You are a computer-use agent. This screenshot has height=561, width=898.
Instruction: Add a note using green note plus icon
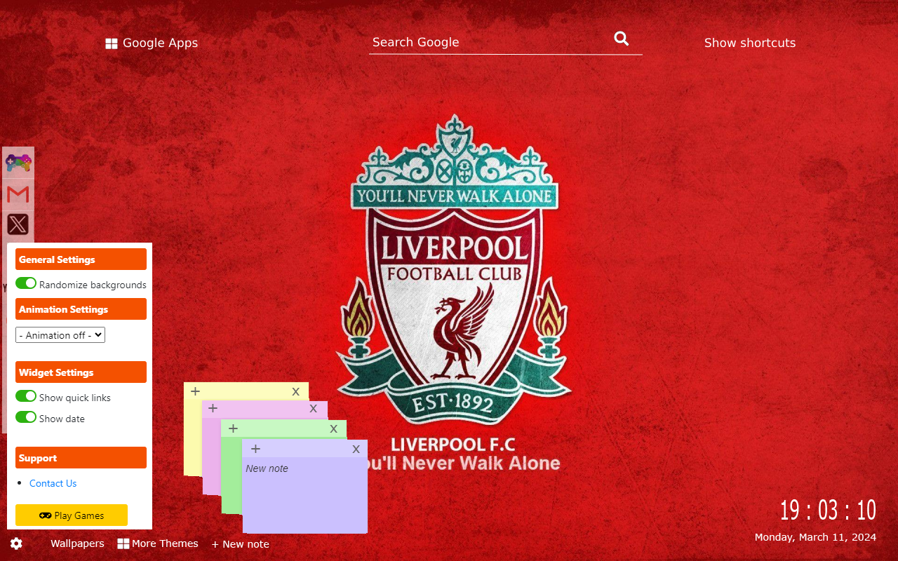(x=233, y=428)
